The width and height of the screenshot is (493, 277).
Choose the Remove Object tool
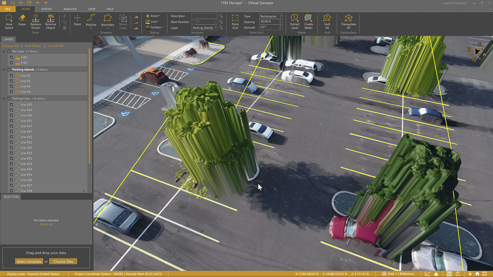[51, 22]
